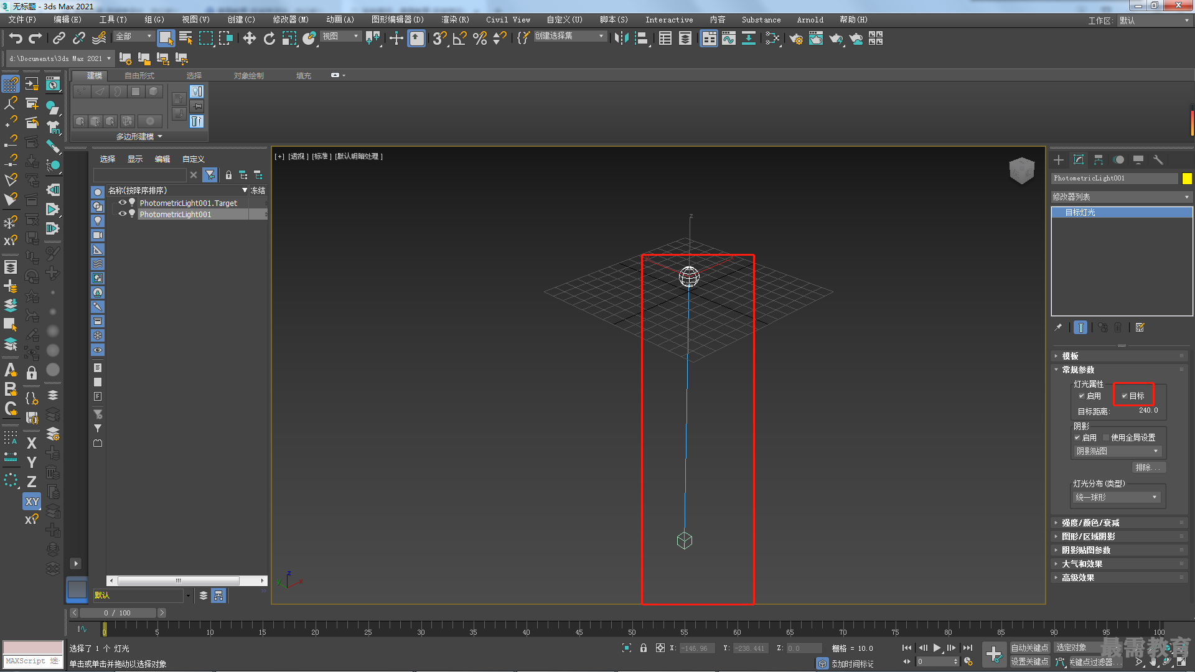Screen dimensions: 1195x672
Task: Toggle Percent Snap icon
Action: 480,39
